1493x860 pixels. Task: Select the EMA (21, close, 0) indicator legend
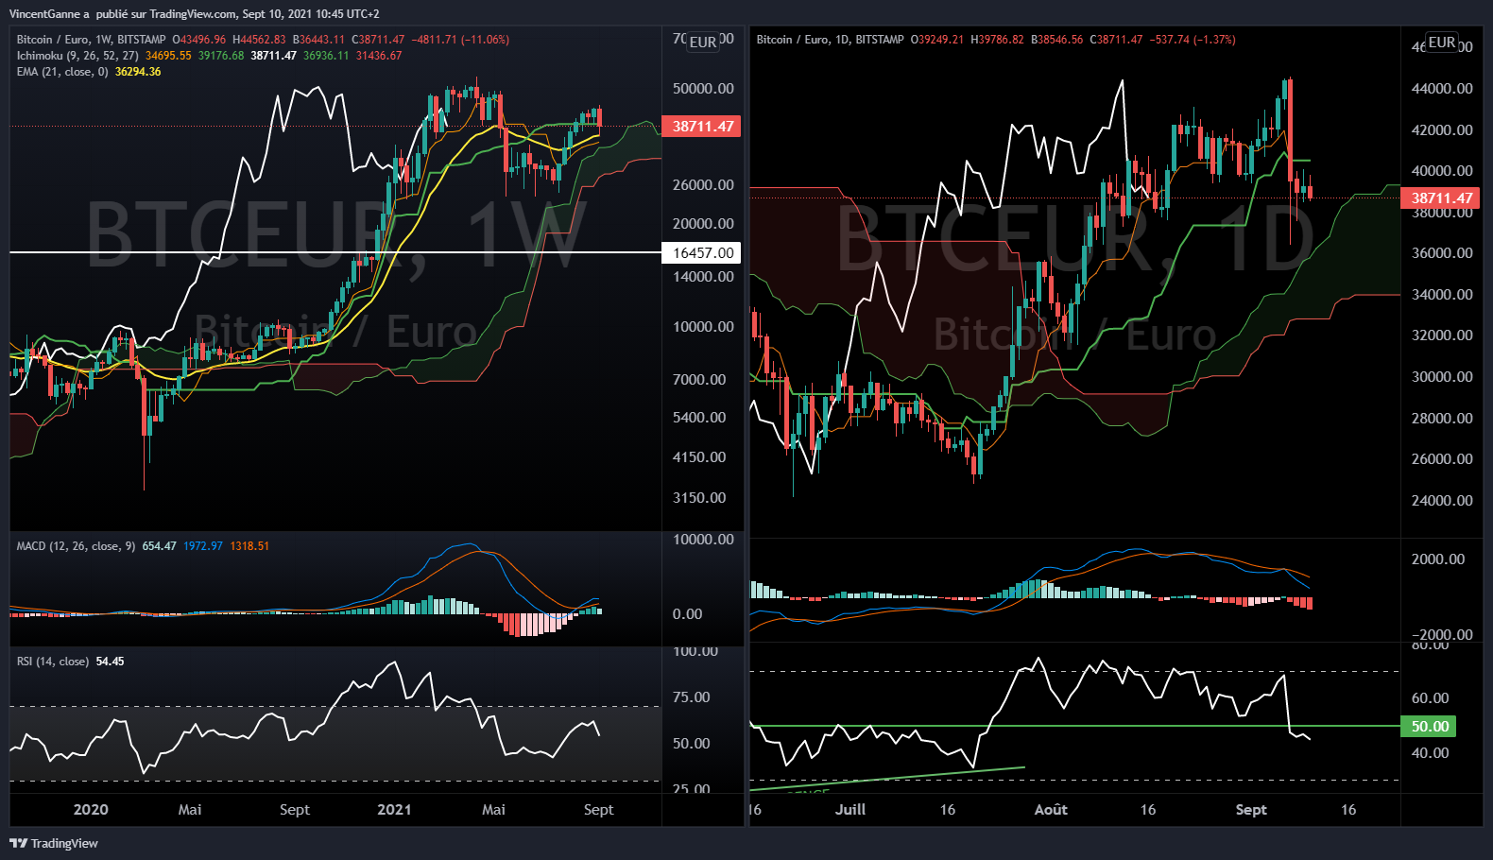point(62,72)
